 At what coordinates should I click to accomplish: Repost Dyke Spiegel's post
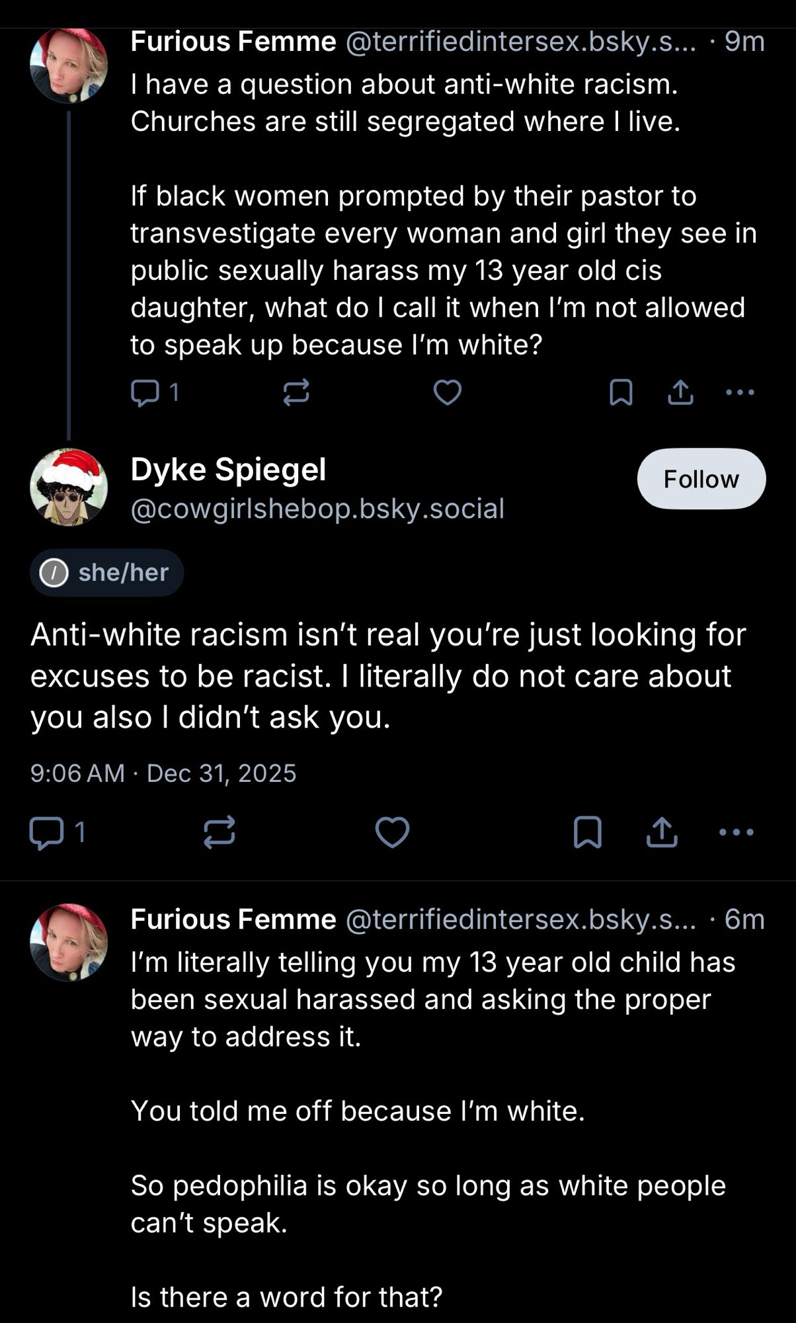tap(219, 832)
